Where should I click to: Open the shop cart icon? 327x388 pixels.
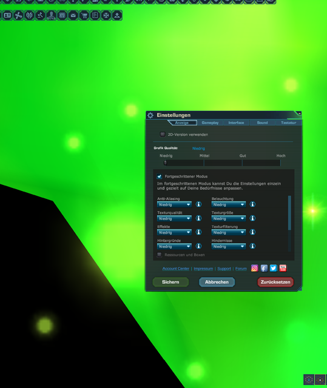pos(84,15)
